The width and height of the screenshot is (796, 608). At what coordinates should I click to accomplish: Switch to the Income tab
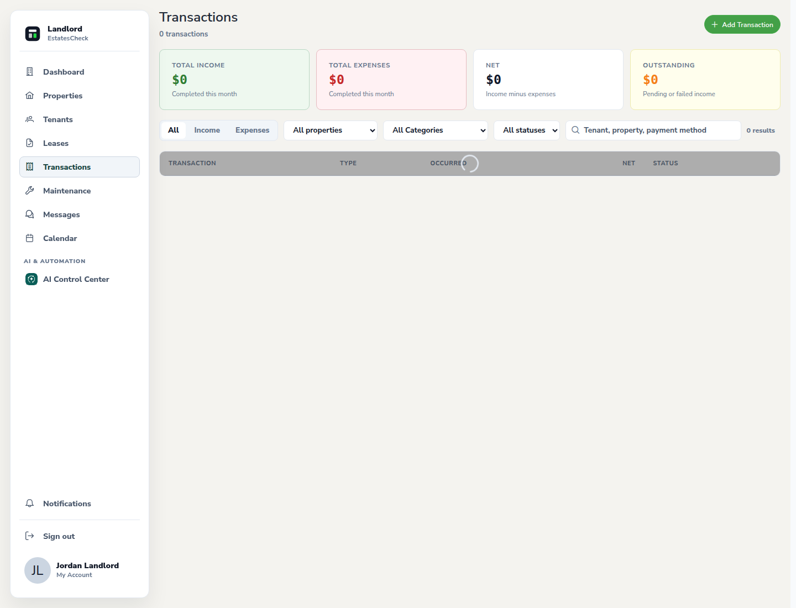(207, 130)
